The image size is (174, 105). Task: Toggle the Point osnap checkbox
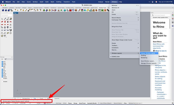(x=2, y=65)
